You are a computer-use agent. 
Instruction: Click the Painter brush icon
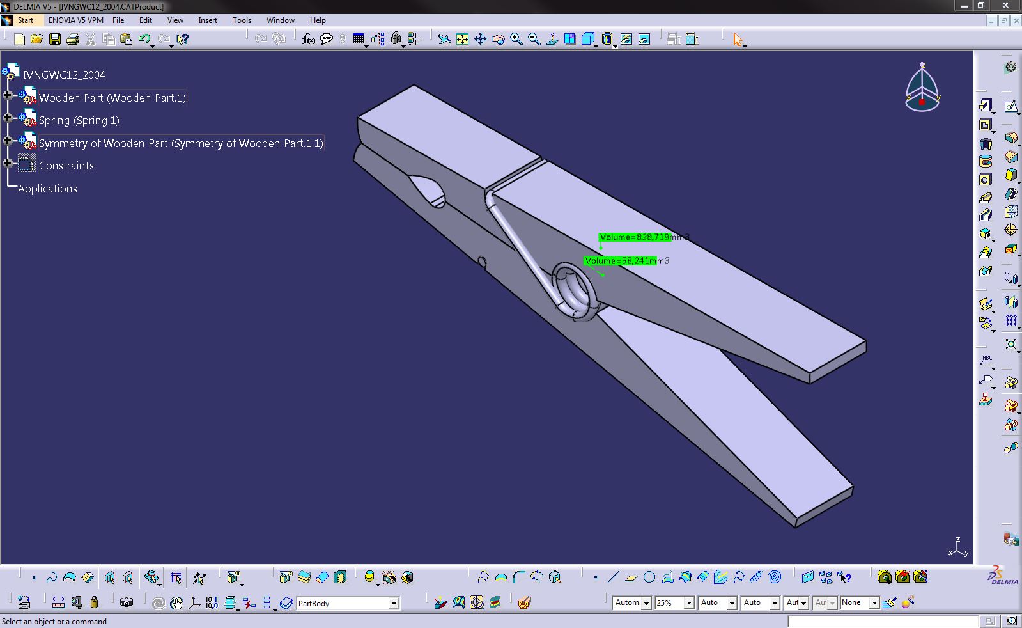[x=890, y=602]
